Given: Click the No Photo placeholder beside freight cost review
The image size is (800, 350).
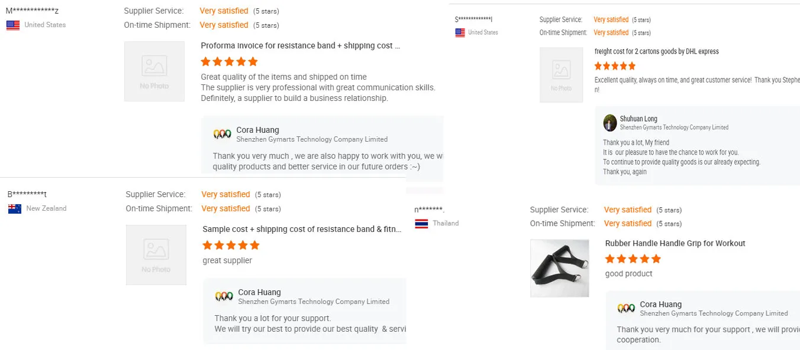Looking at the screenshot, I should [x=561, y=75].
